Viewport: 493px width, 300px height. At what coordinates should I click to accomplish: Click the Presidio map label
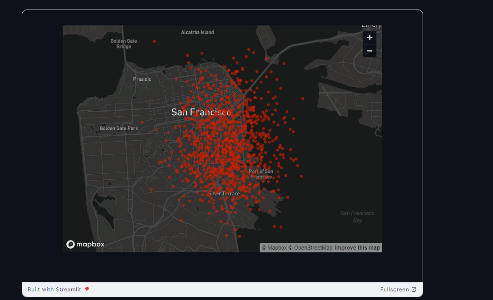[x=142, y=79]
